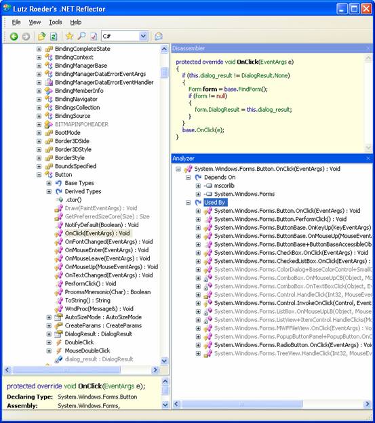Expand mscorlib under Depends On
The image size is (375, 423).
pyautogui.click(x=198, y=186)
